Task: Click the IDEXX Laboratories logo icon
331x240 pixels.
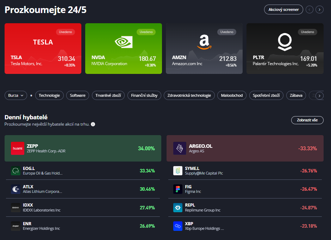Action: (15, 208)
